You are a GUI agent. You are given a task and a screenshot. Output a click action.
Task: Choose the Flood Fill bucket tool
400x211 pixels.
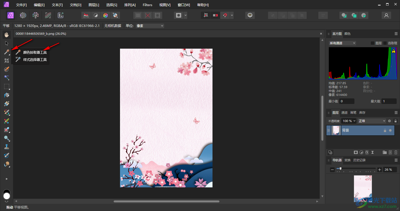click(x=7, y=95)
